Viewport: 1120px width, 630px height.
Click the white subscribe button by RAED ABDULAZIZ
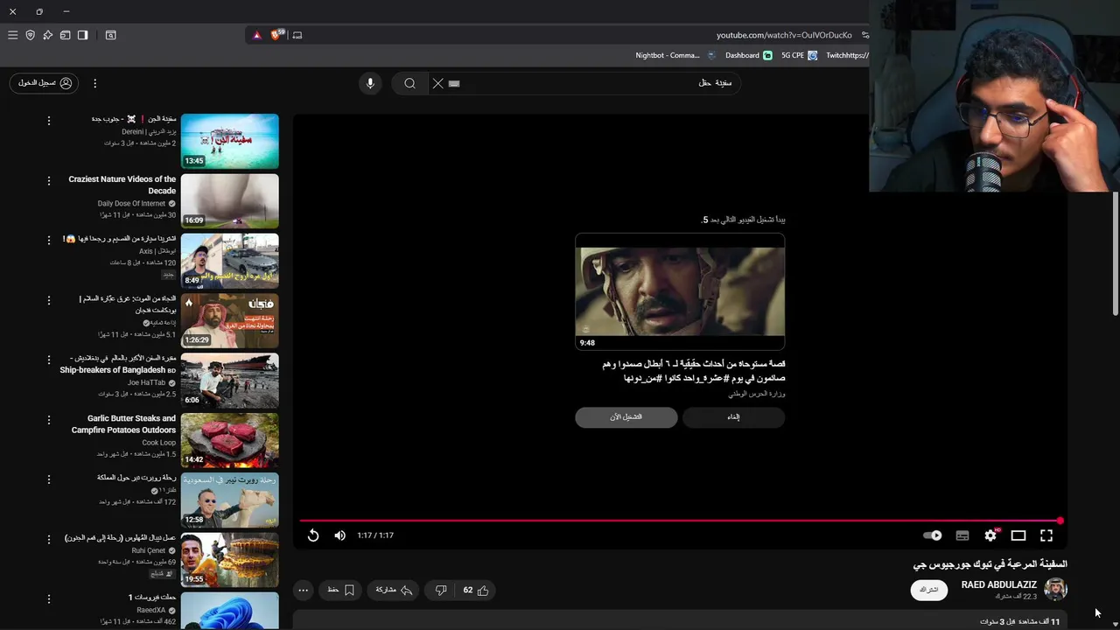929,590
